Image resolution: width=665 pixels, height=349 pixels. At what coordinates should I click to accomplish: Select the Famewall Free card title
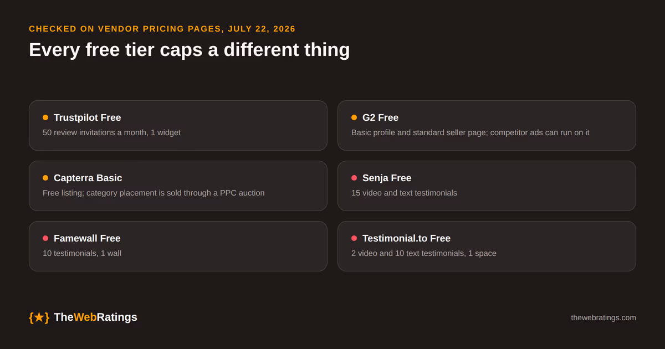87,238
